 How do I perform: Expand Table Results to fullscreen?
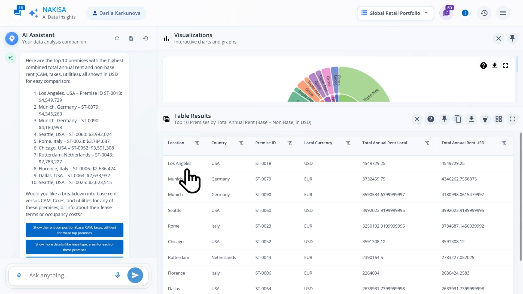[x=512, y=119]
